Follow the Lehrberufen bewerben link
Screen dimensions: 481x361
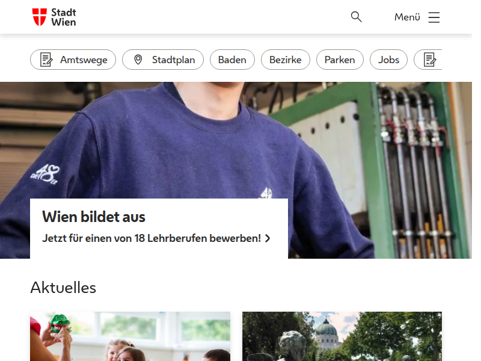click(x=156, y=238)
